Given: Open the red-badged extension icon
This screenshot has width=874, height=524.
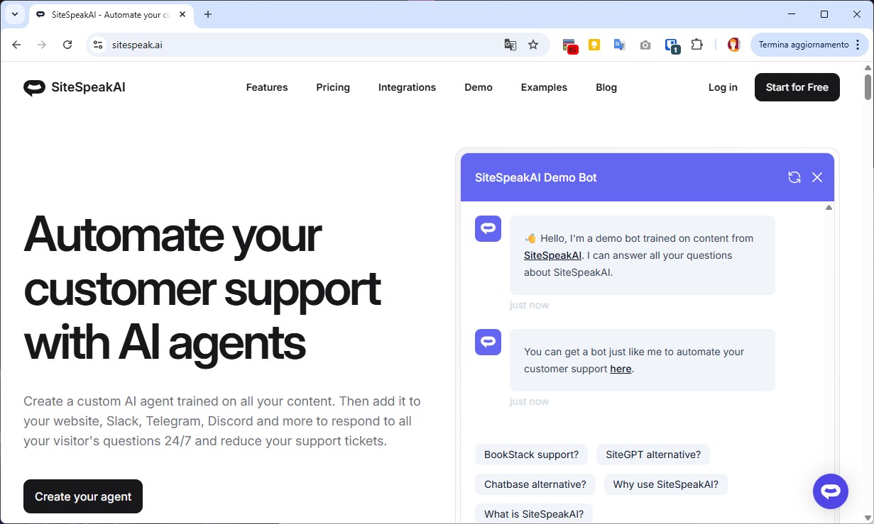Looking at the screenshot, I should tap(570, 45).
